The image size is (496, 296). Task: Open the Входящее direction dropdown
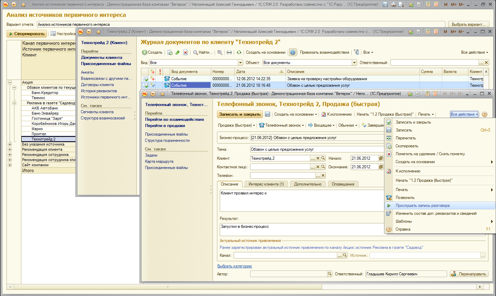[x=321, y=125]
